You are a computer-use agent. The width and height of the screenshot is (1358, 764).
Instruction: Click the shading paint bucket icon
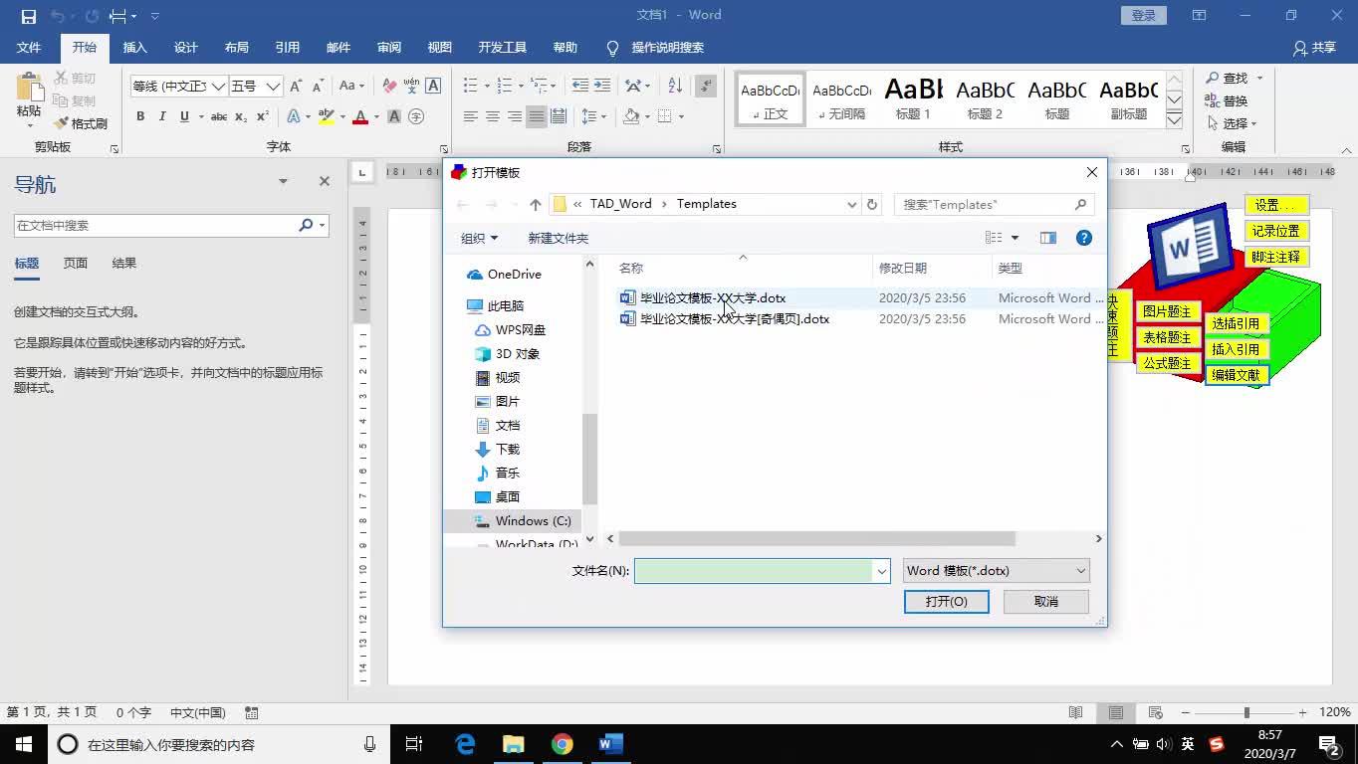pos(631,116)
